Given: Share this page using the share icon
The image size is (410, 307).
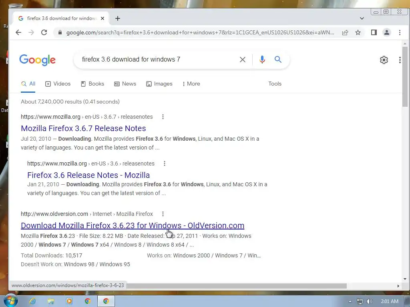Looking at the screenshot, I should click(345, 32).
